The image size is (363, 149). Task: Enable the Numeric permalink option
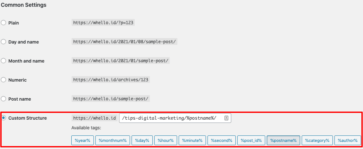click(x=4, y=80)
